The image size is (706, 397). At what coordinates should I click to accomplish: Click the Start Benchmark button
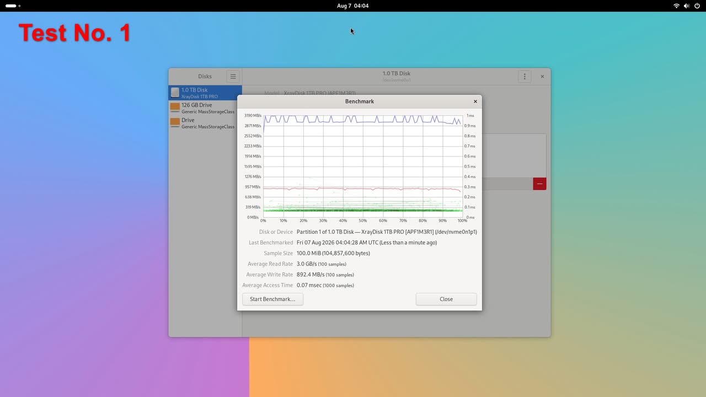272,299
